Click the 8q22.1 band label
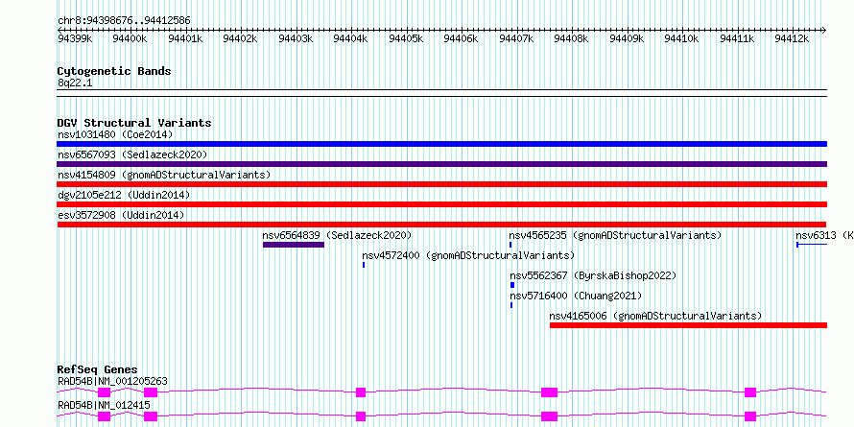Viewport: 854px width, 427px height. point(75,83)
